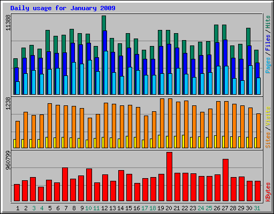Click the 'Sites' legend label
This screenshot has width=274, height=214.
(268, 140)
